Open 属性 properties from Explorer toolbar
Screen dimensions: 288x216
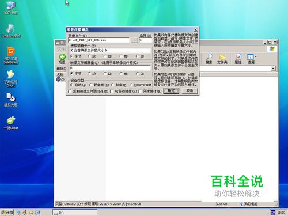238,59
